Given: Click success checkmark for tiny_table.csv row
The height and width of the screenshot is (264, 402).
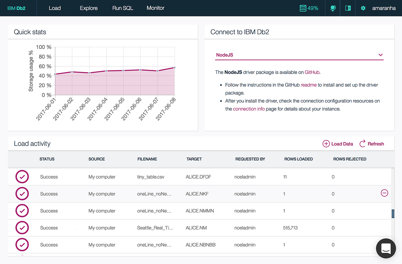Looking at the screenshot, I should [x=22, y=177].
